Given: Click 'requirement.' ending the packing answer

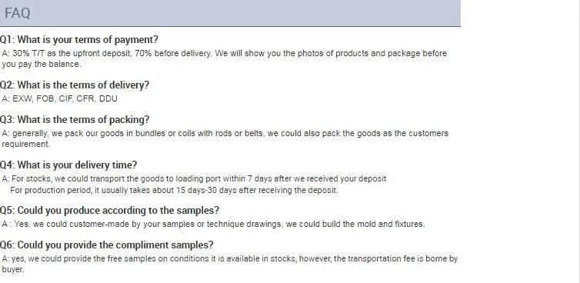Looking at the screenshot, I should (x=25, y=145).
